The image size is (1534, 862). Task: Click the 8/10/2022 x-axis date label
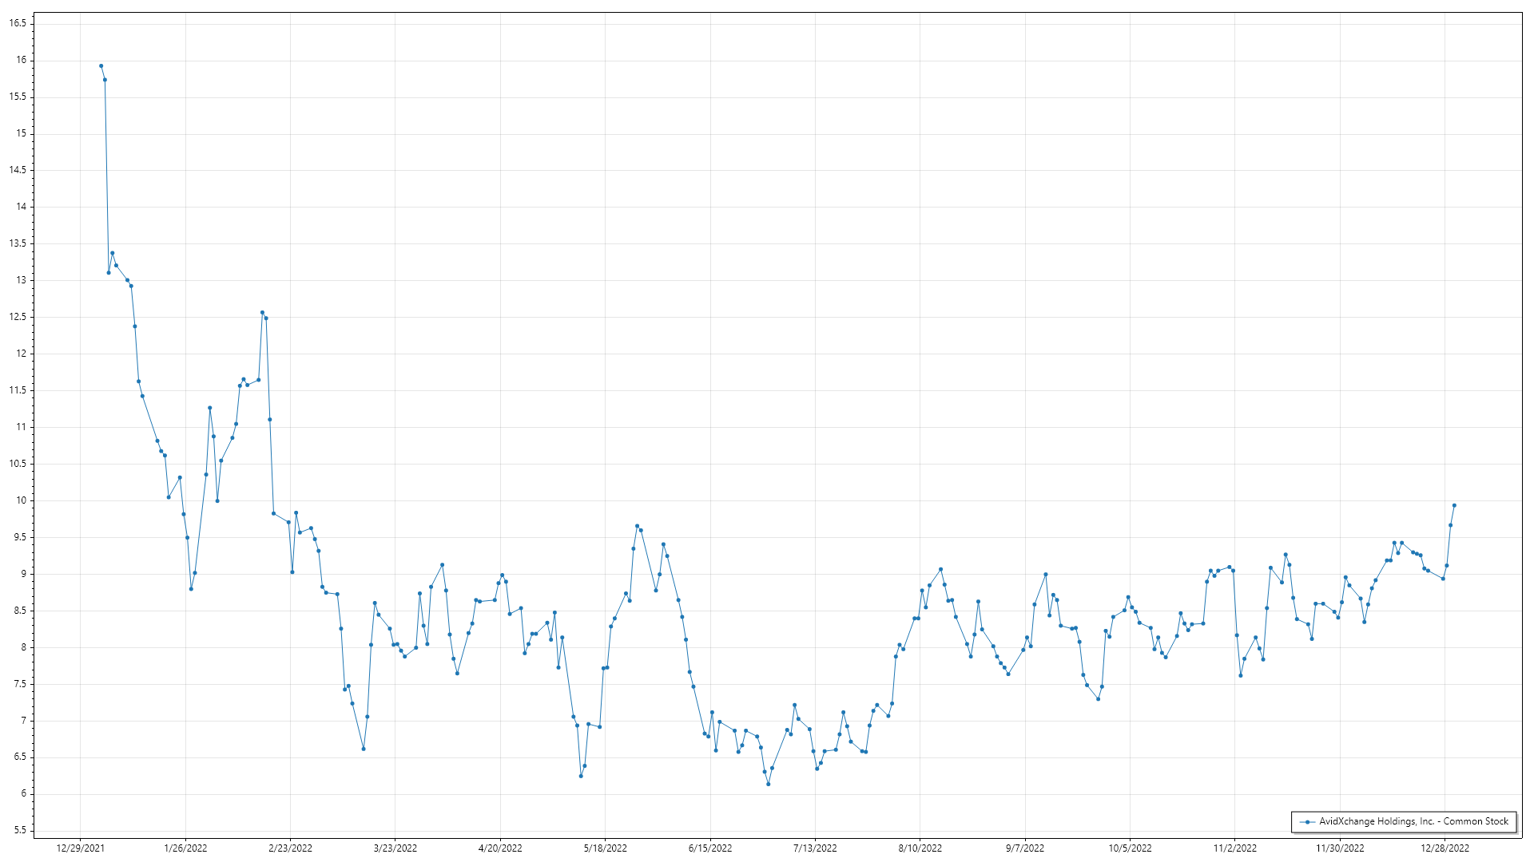tap(920, 848)
